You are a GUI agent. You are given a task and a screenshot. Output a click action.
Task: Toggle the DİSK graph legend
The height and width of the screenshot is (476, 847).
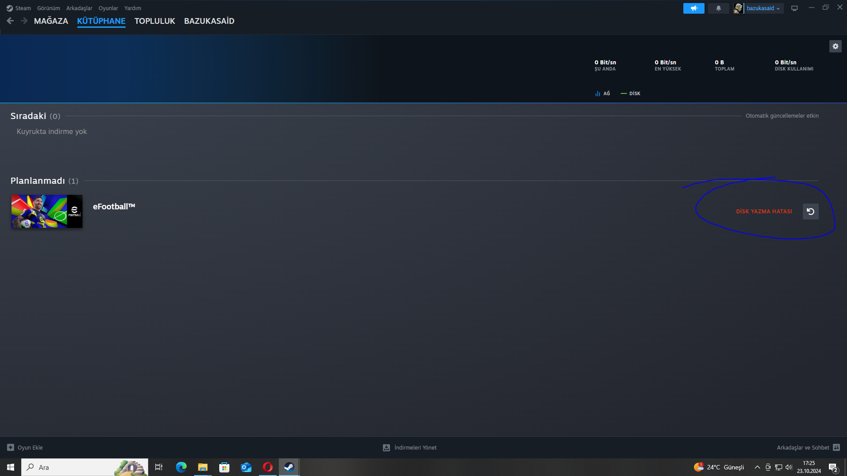coord(630,93)
